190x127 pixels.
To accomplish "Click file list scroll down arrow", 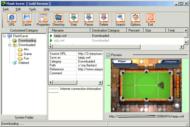I will 186,42.
